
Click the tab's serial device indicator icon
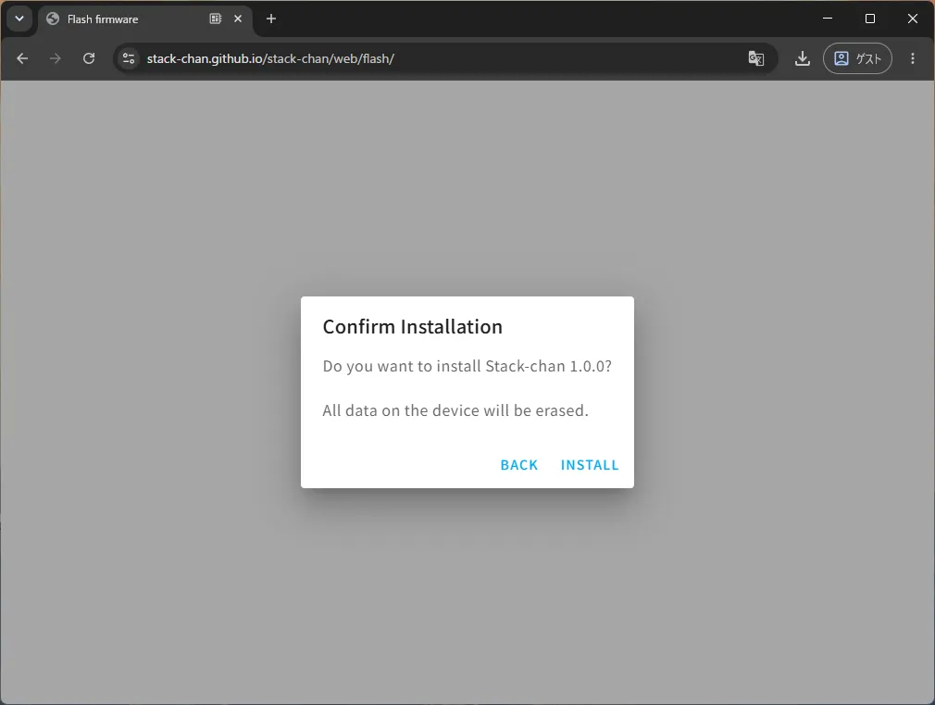216,19
